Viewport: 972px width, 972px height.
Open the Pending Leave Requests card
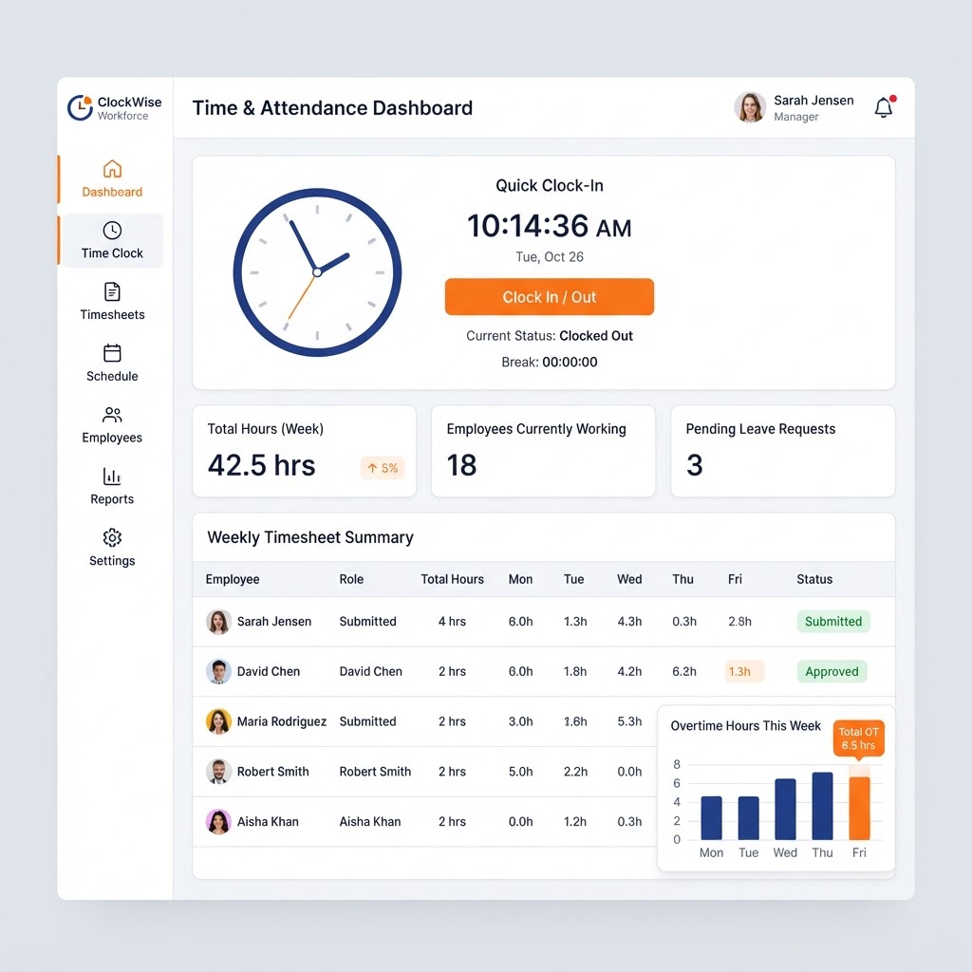point(783,451)
